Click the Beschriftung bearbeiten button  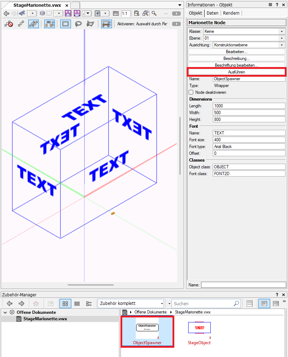[x=236, y=65]
